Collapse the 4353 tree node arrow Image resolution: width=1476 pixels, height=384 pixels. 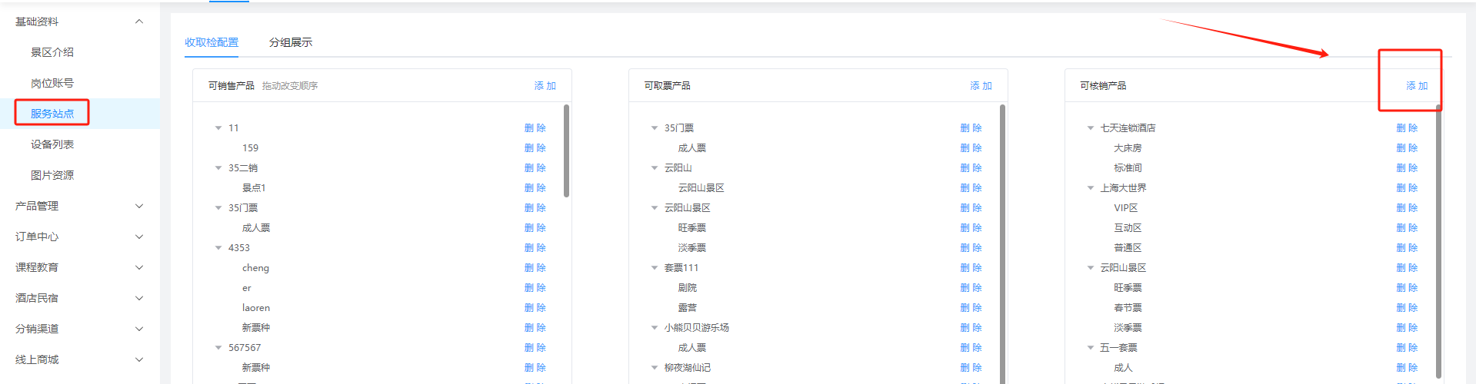click(218, 248)
